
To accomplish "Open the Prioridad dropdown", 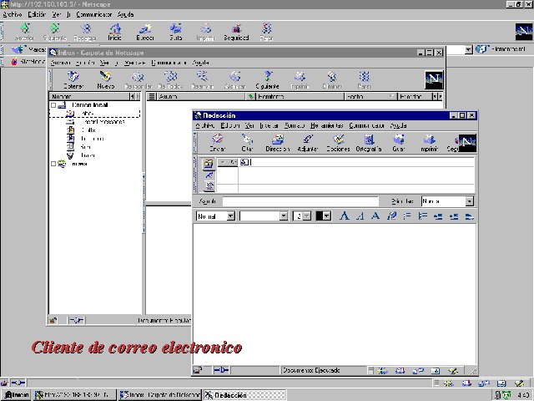I will [x=469, y=201].
